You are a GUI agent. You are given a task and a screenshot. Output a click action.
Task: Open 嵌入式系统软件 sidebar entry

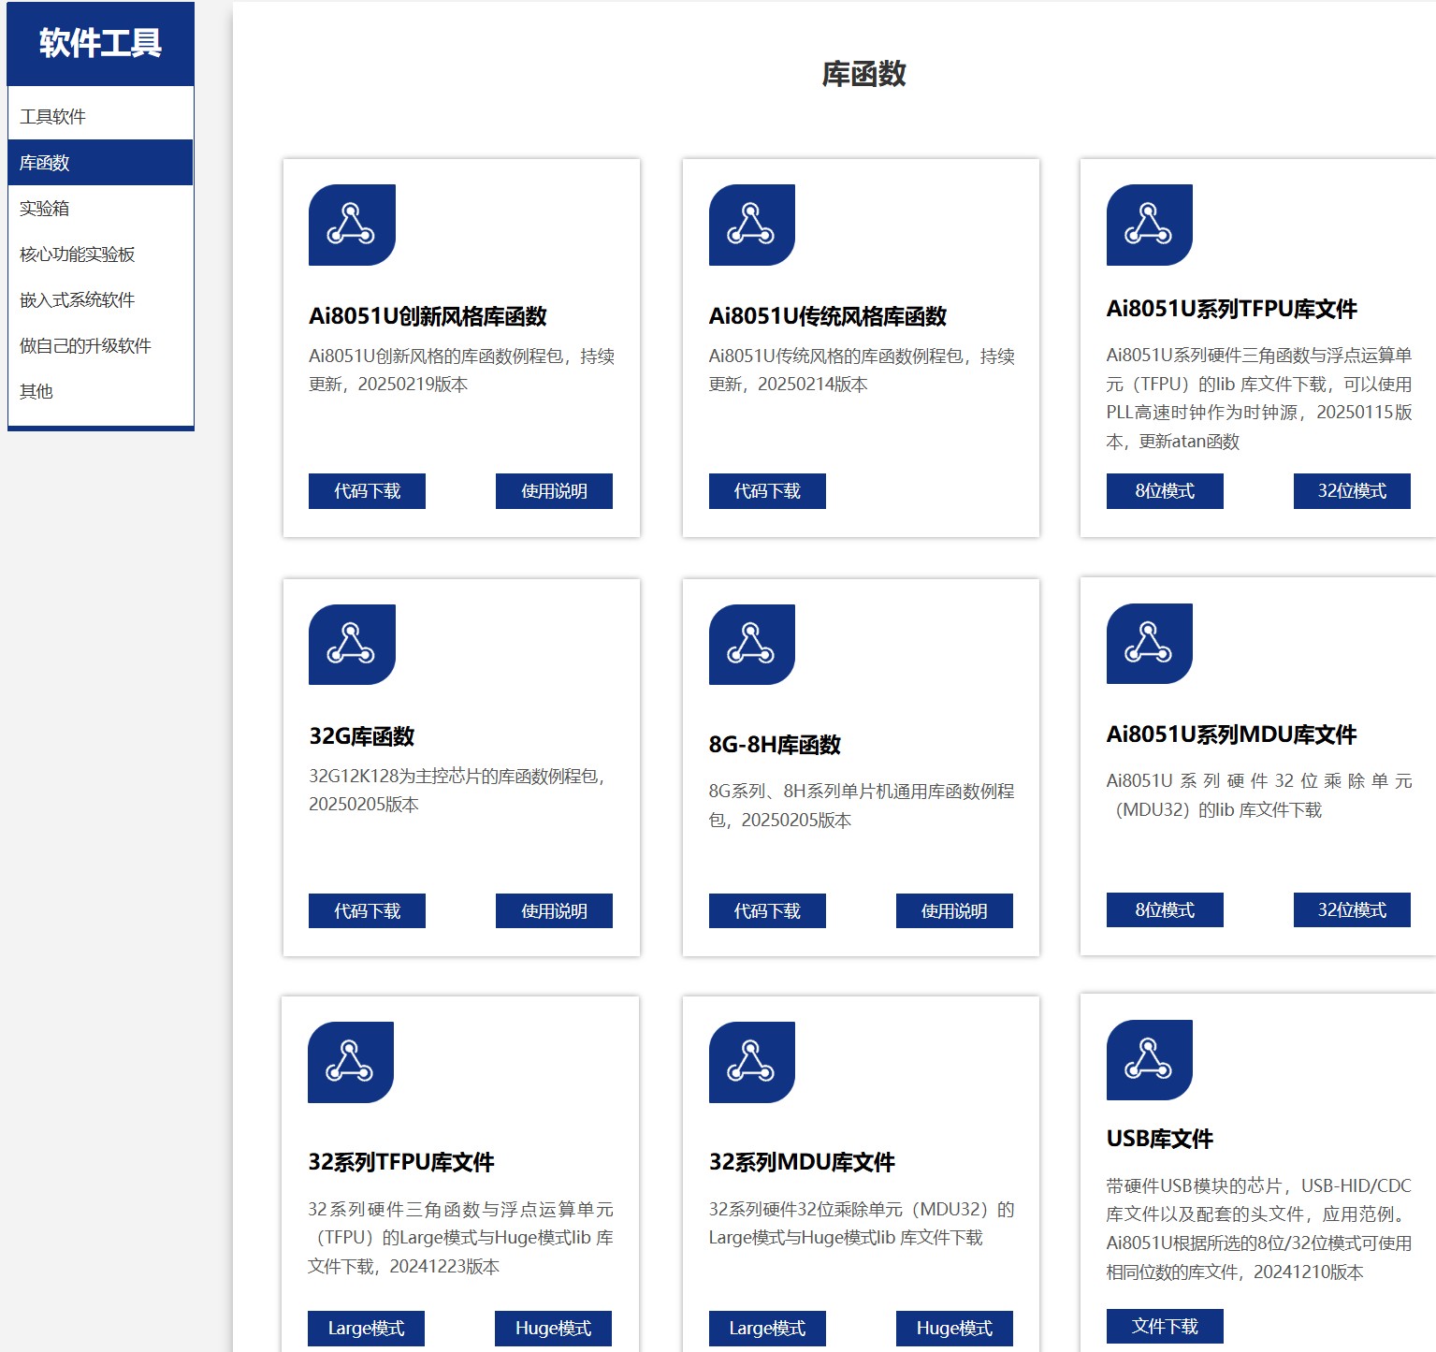coord(78,300)
